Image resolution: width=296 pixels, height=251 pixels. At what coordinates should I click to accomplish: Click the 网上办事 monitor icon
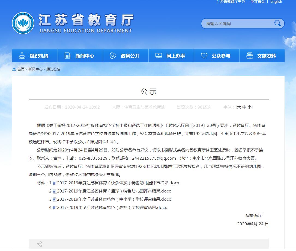(159, 56)
